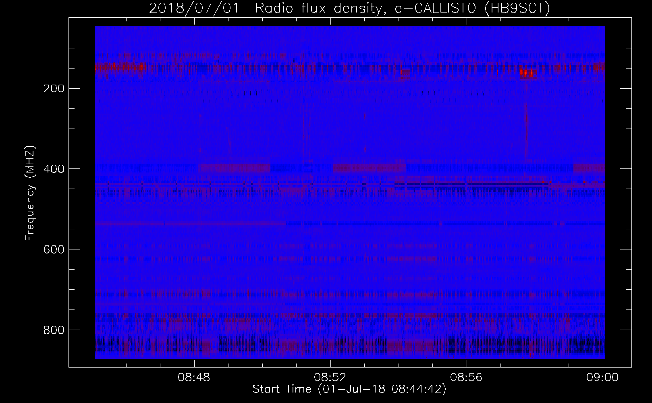Click the 'Frequency (MHZ)' y-axis label
The height and width of the screenshot is (403, 652).
coord(30,193)
